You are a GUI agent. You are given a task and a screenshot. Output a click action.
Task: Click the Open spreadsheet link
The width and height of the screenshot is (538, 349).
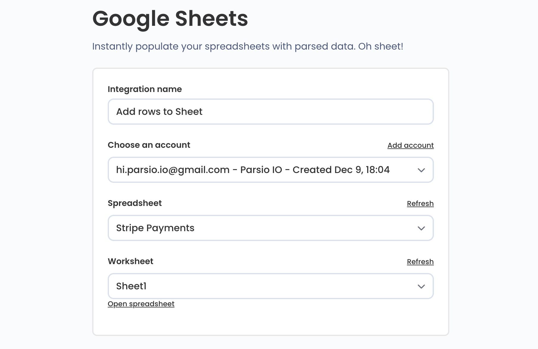141,304
